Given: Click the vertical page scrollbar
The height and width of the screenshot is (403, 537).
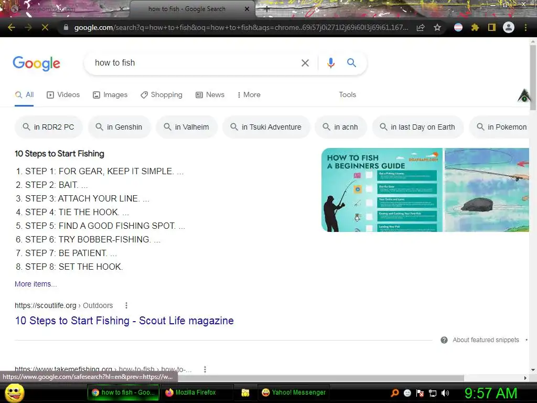Looking at the screenshot, I should click(x=533, y=77).
